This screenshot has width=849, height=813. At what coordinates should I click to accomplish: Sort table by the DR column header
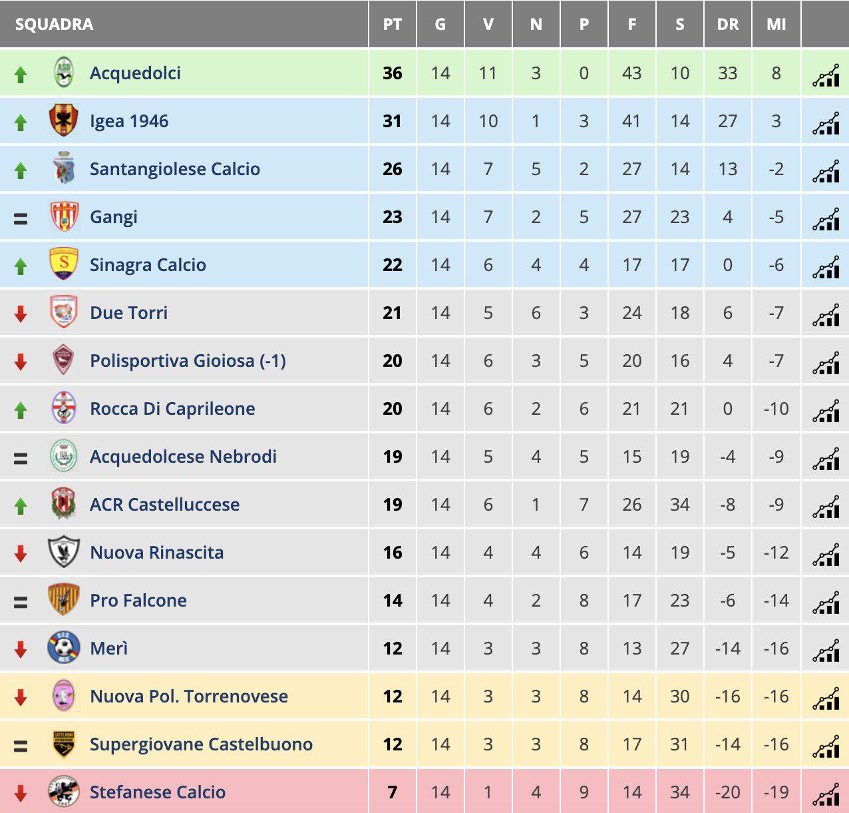point(728,25)
